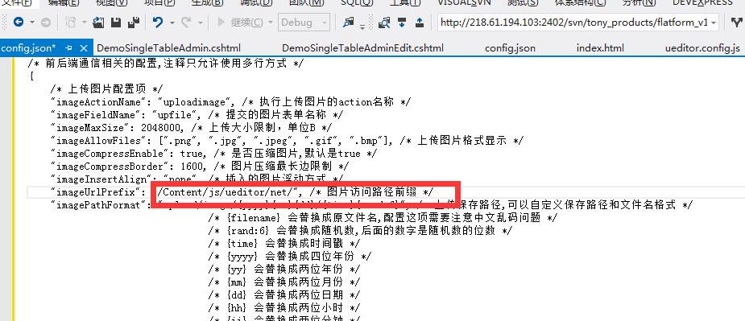Screen dimensions: 745x321
Task: Open the 团队(M) menu
Action: click(307, 2)
